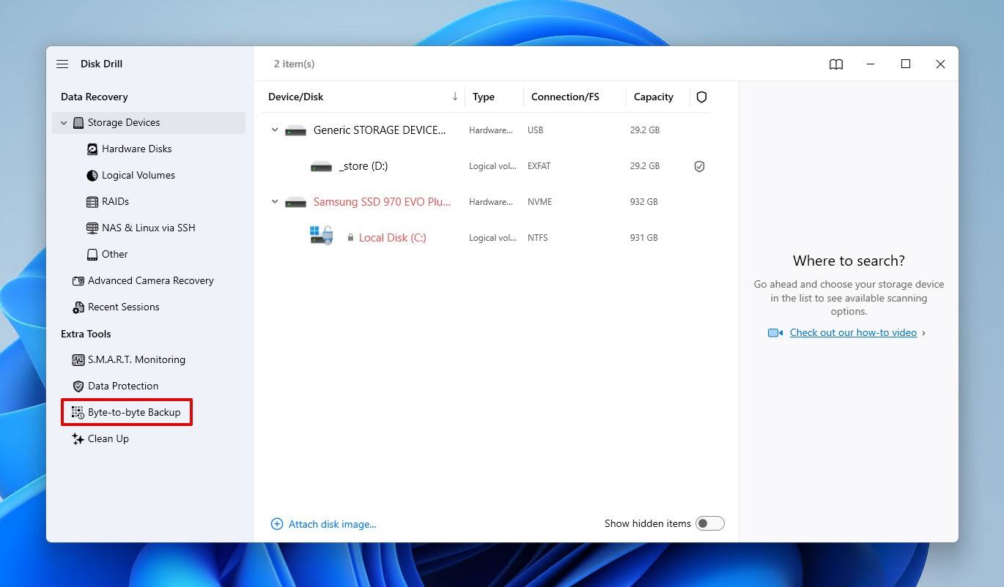The height and width of the screenshot is (587, 1004).
Task: Collapse the Generic STORAGE DEVICE row
Action: tap(275, 130)
